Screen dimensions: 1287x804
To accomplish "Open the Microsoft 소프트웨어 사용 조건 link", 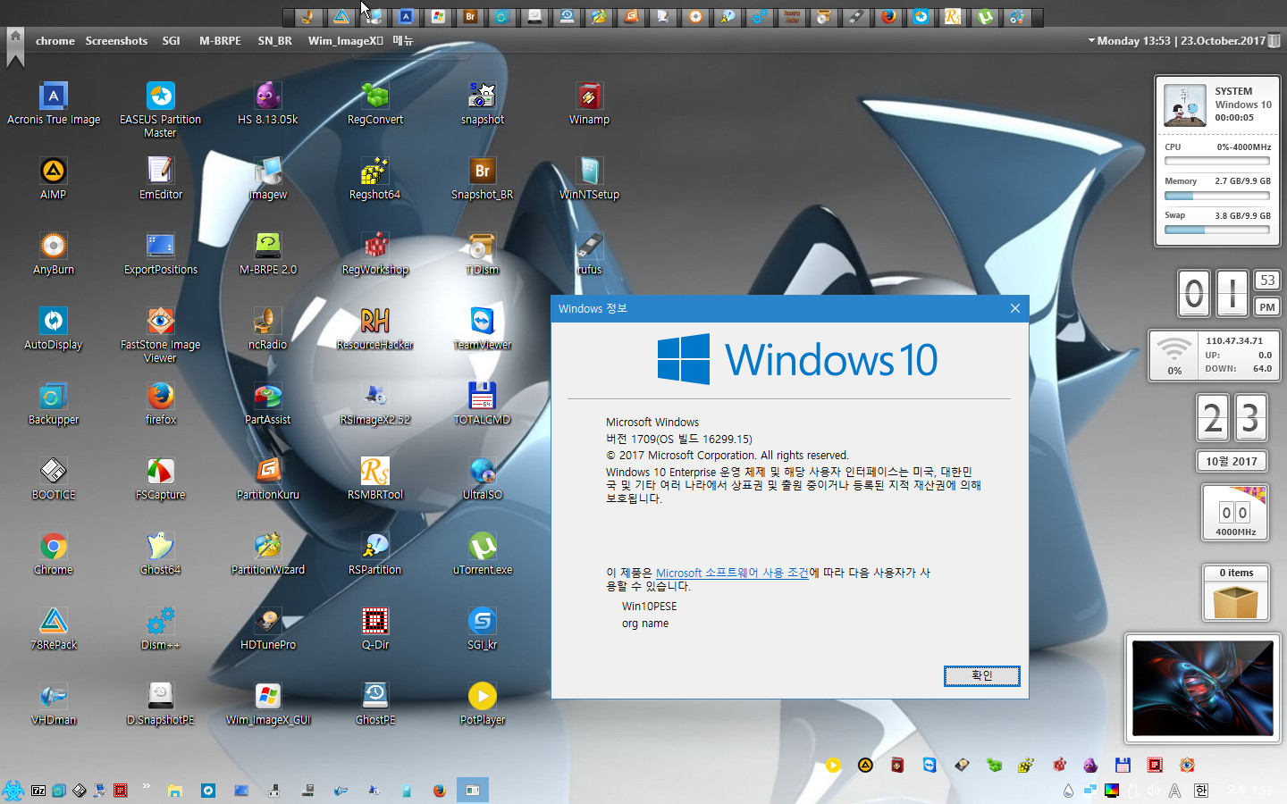I will click(x=732, y=573).
